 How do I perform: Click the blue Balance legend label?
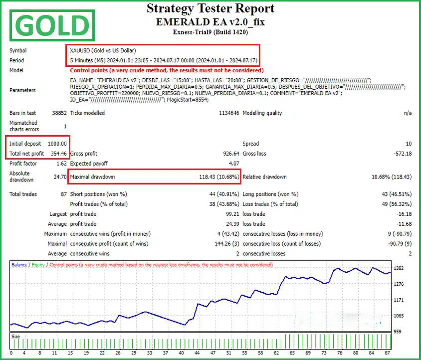tap(19, 265)
